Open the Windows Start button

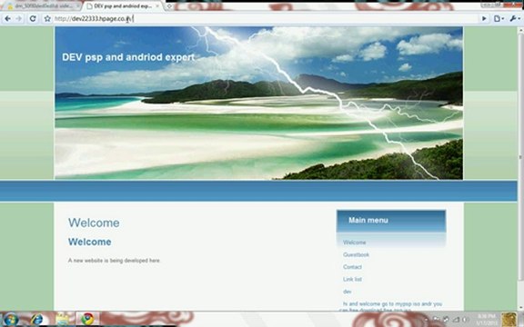(10, 320)
